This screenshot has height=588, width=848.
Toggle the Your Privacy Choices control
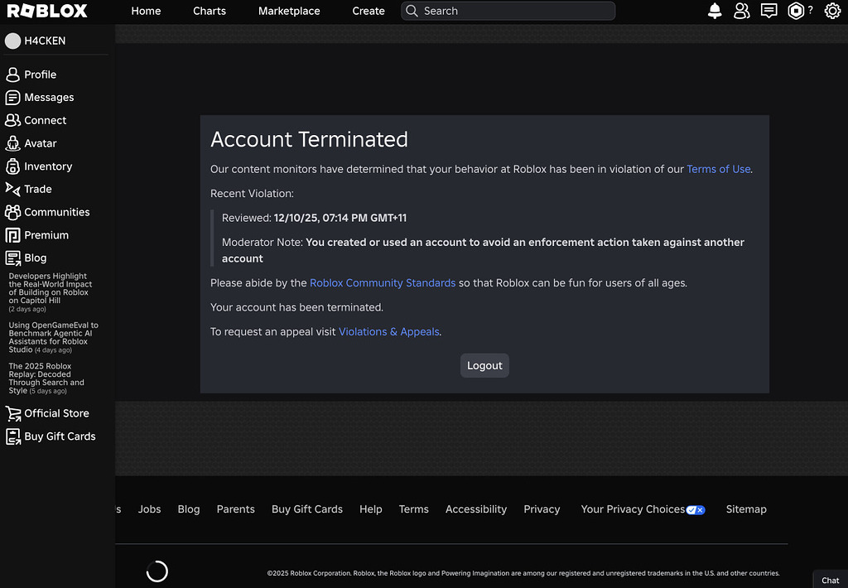[696, 509]
